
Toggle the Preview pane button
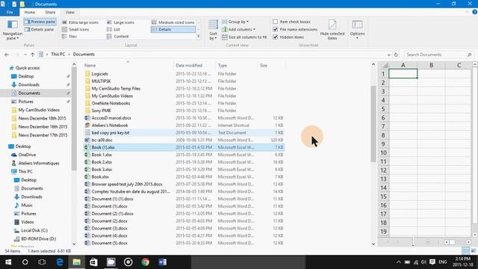(x=40, y=22)
